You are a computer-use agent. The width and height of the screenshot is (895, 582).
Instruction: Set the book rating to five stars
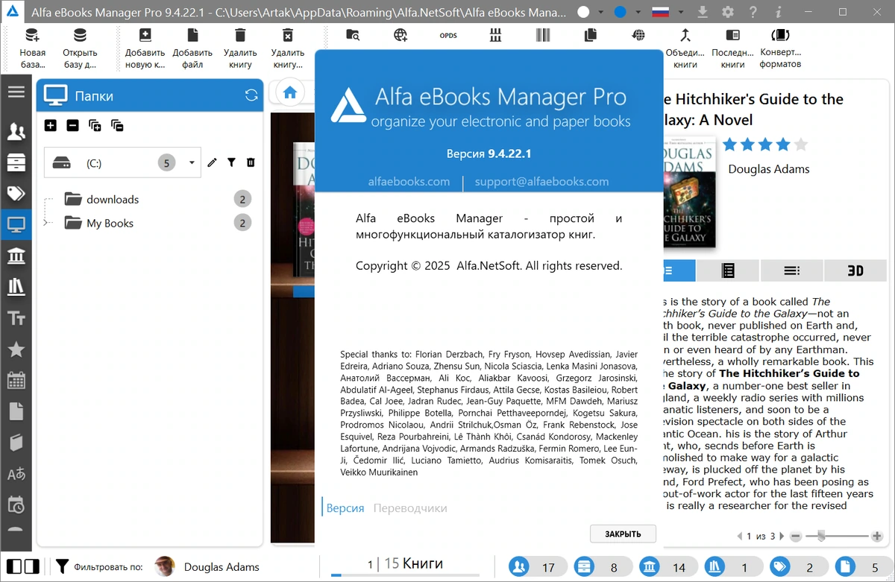(800, 145)
